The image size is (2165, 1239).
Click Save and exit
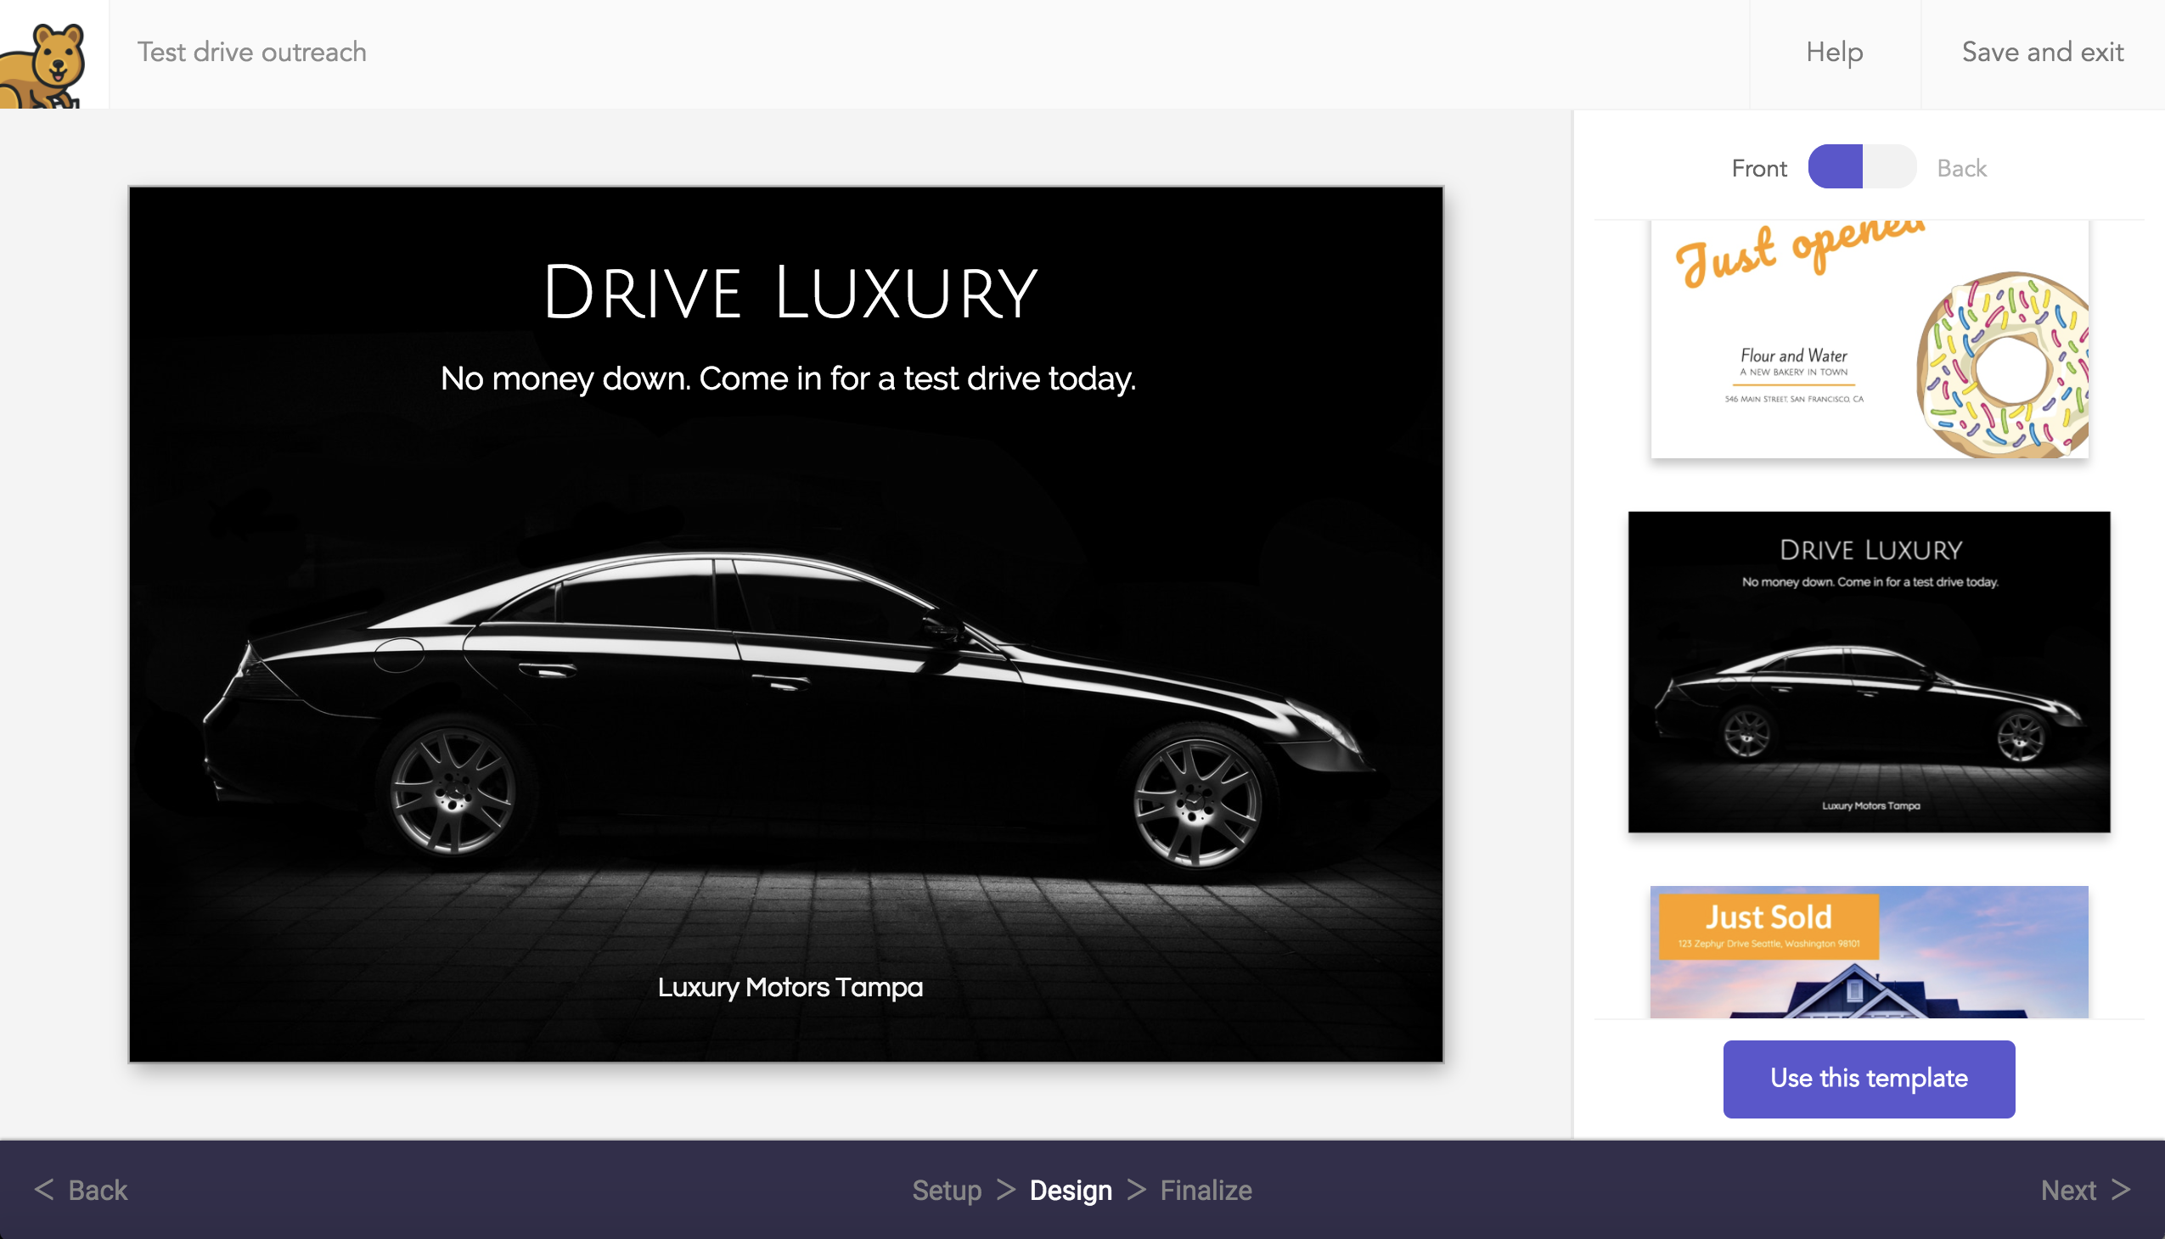pyautogui.click(x=2043, y=53)
